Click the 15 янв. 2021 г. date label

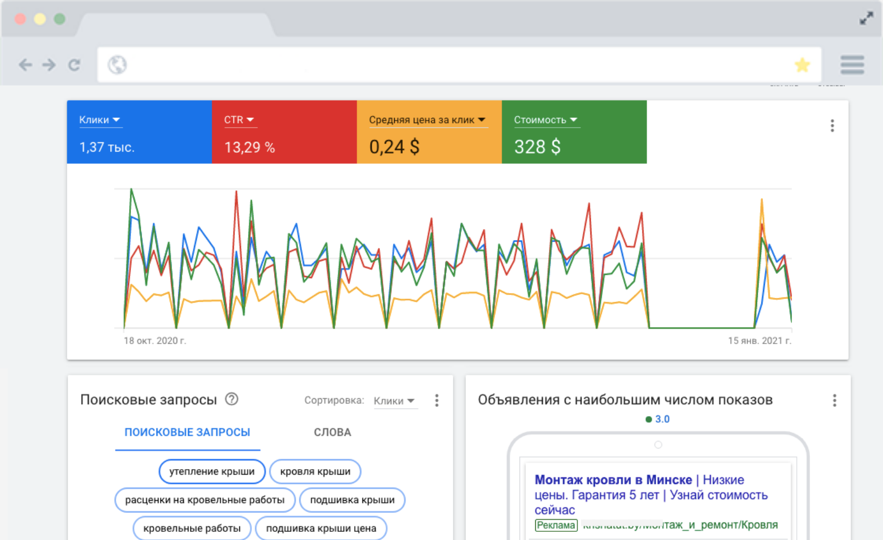(x=760, y=341)
